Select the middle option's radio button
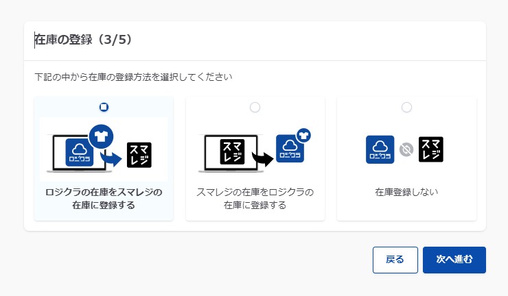The width and height of the screenshot is (508, 296). pyautogui.click(x=255, y=107)
